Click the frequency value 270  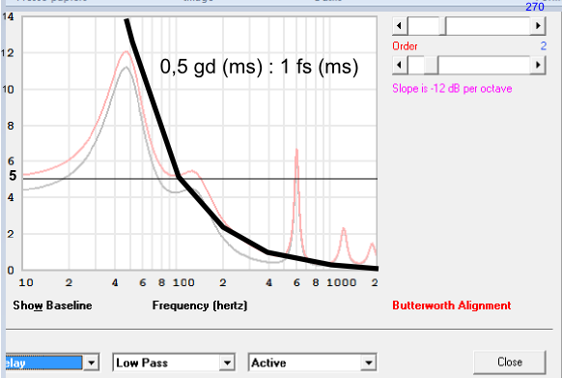point(535,7)
